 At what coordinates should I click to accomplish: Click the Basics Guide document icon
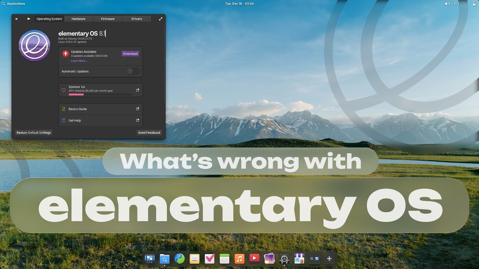coord(64,109)
